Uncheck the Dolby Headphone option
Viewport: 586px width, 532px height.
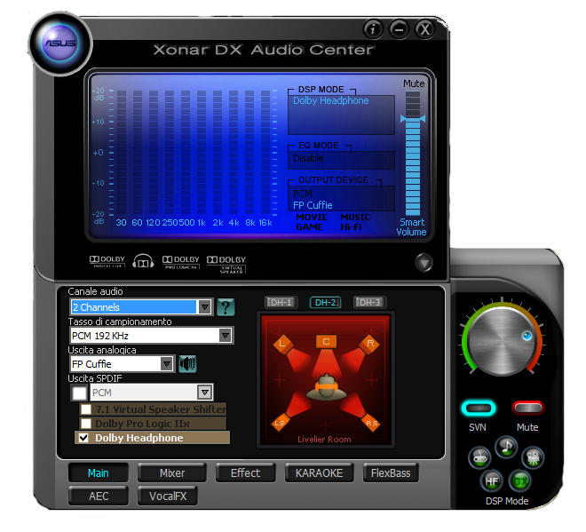pos(83,438)
